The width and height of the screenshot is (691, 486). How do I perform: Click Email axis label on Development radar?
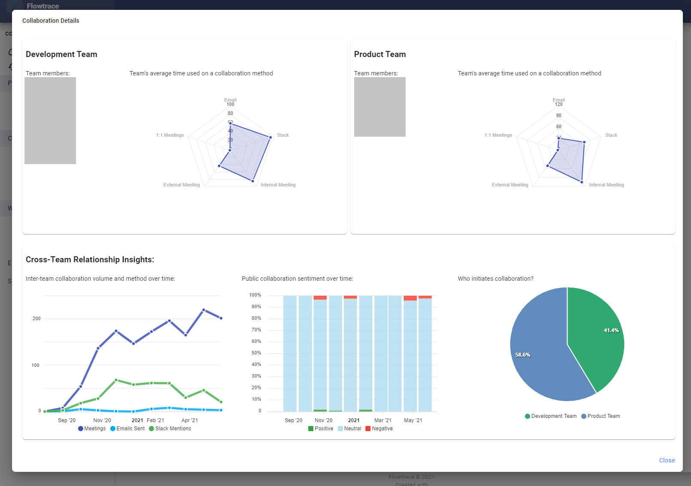(x=230, y=100)
